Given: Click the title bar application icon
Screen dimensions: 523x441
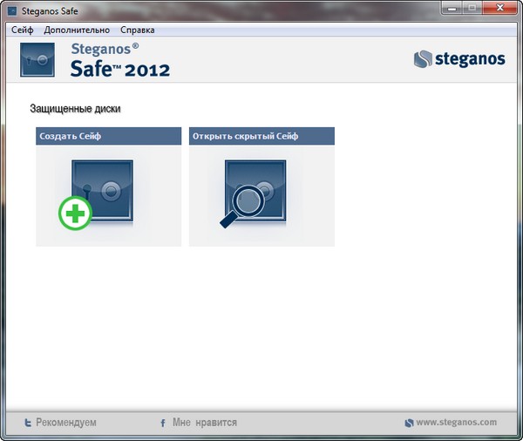Looking at the screenshot, I should 12,11.
